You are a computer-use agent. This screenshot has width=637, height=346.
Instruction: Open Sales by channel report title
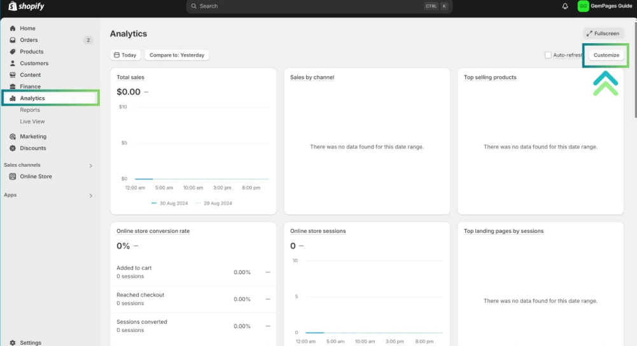312,77
